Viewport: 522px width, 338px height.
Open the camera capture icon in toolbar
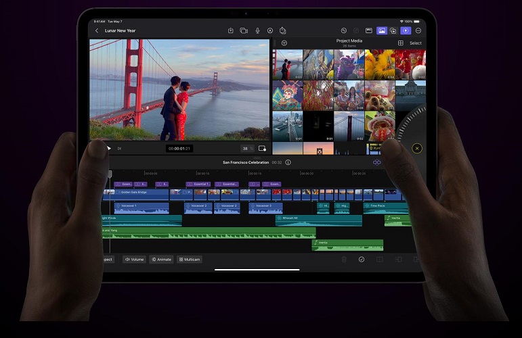[244, 30]
